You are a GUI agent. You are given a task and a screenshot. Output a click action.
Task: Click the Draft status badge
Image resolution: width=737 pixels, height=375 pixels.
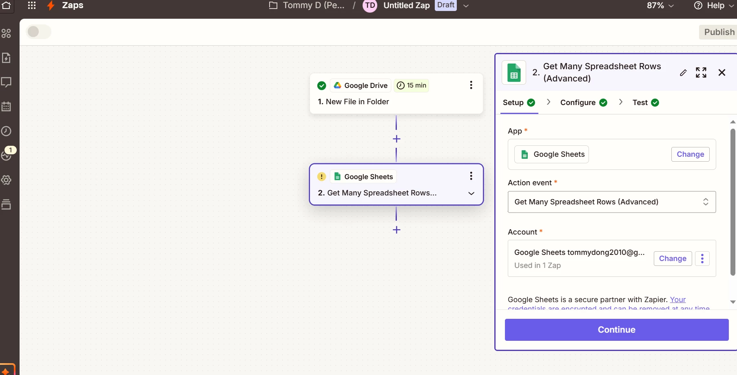click(x=446, y=5)
